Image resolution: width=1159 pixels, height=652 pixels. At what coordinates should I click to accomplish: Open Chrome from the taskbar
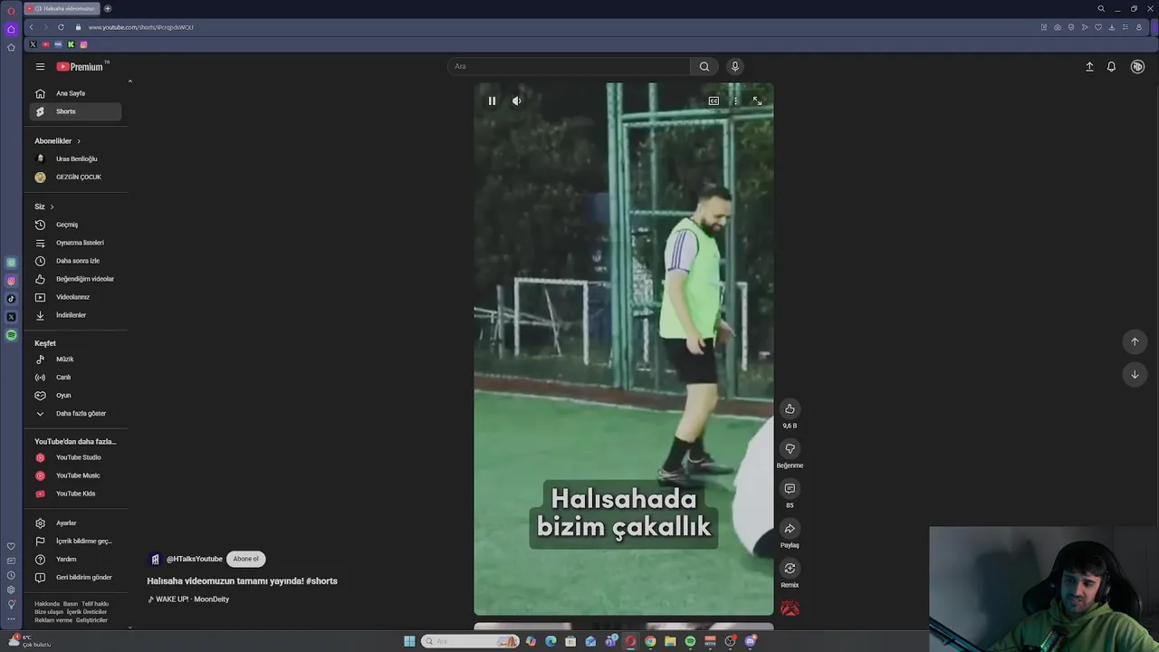650,641
